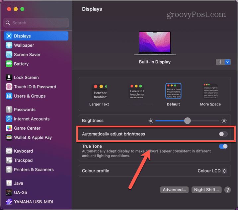The width and height of the screenshot is (238, 210).
Task: Click the MacBook display image
Action: point(155,43)
